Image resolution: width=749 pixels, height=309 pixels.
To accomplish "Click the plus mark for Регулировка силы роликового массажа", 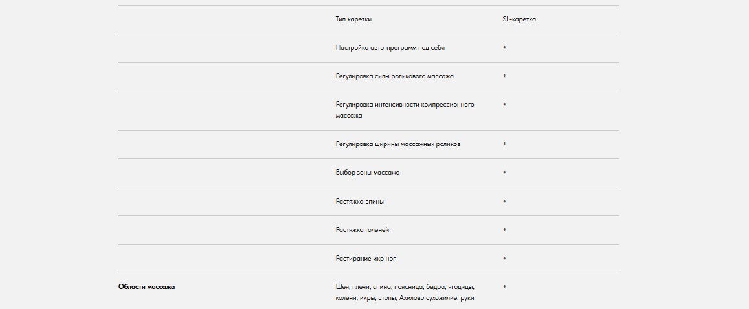I will pos(505,76).
